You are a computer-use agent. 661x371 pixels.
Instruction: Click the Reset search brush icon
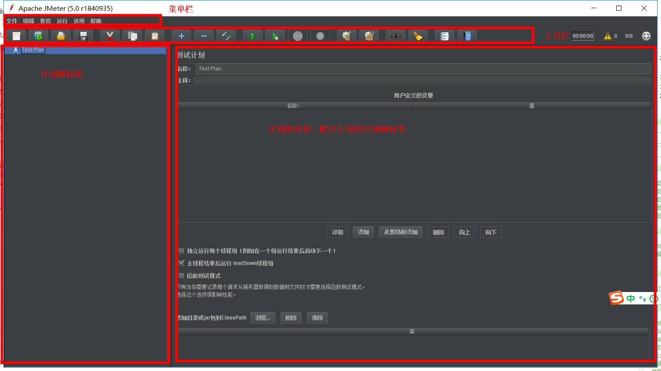(418, 36)
